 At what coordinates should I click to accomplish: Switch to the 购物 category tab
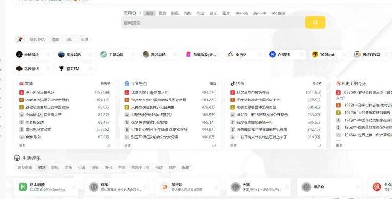point(42,168)
